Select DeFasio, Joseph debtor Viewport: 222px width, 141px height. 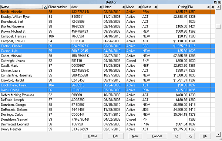click(x=108, y=100)
